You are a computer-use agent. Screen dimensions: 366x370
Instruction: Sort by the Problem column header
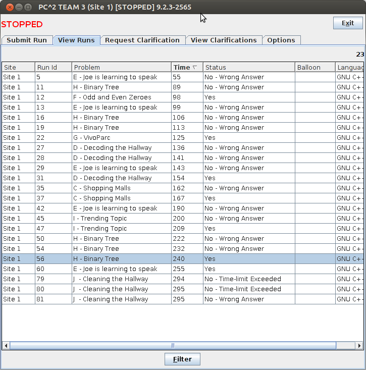point(121,67)
